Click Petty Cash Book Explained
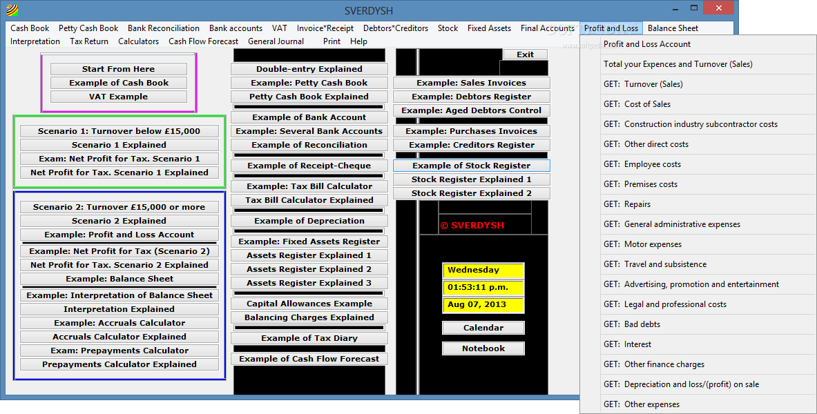 [309, 97]
